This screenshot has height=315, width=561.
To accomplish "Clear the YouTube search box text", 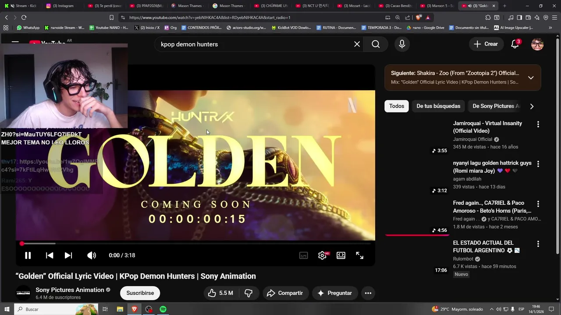I will (x=357, y=44).
